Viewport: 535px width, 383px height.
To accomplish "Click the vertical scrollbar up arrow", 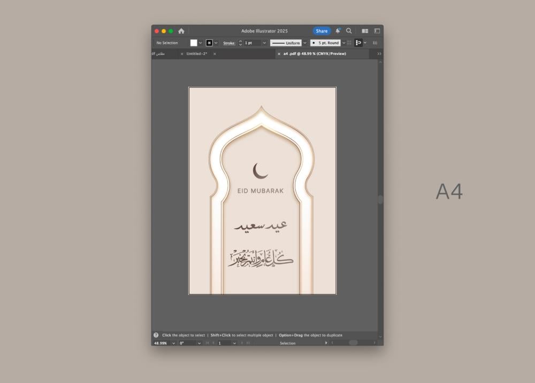I will click(x=380, y=62).
